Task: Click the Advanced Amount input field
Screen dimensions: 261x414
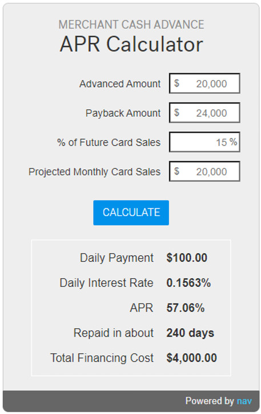Action: (x=204, y=84)
